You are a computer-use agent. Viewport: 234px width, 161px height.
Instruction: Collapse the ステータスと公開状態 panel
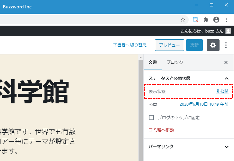click(188, 78)
